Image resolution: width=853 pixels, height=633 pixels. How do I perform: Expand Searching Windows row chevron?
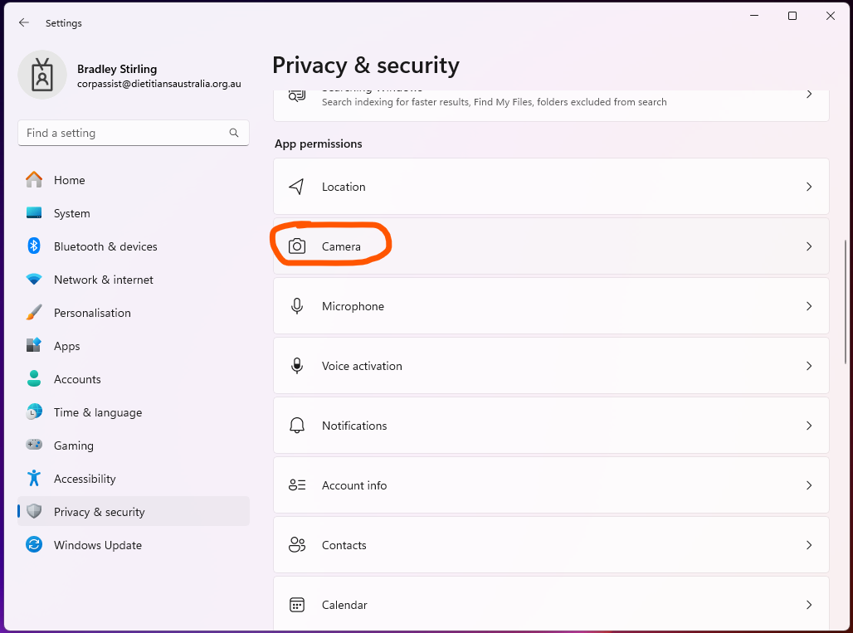point(809,95)
